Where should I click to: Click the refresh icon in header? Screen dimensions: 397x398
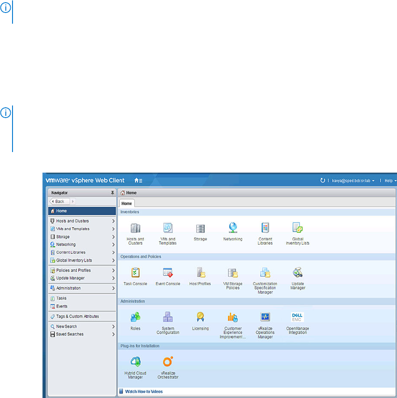(322, 181)
